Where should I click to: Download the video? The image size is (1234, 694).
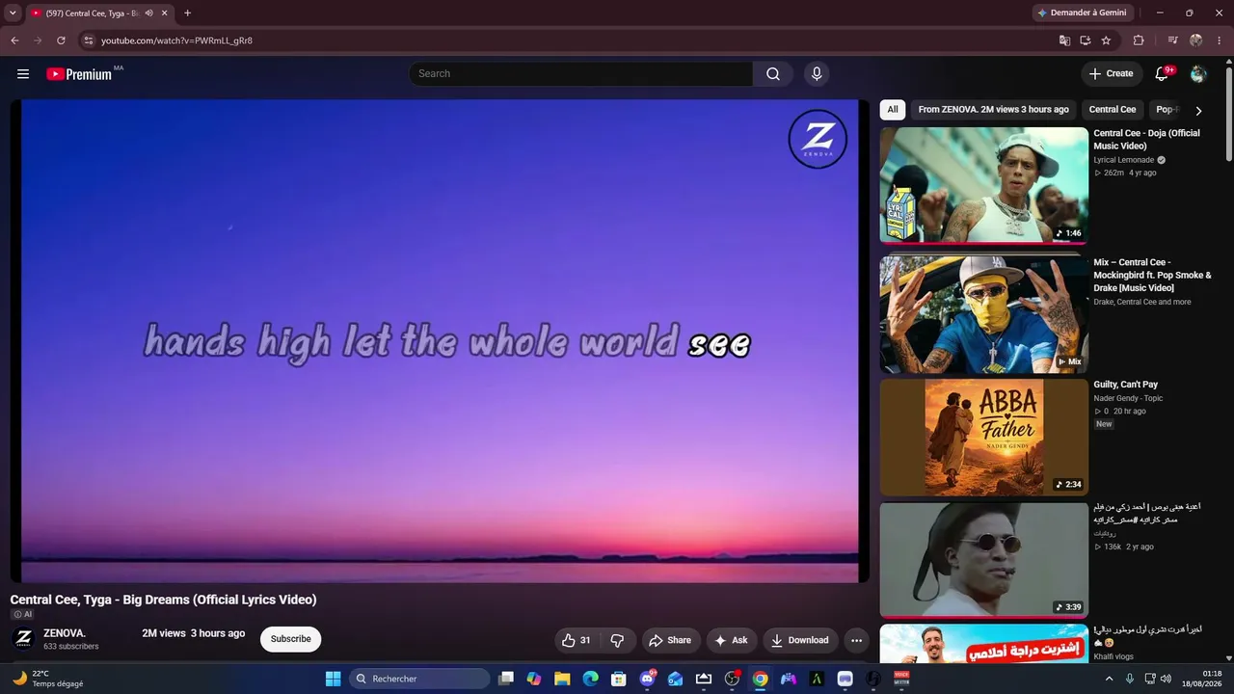(x=800, y=640)
